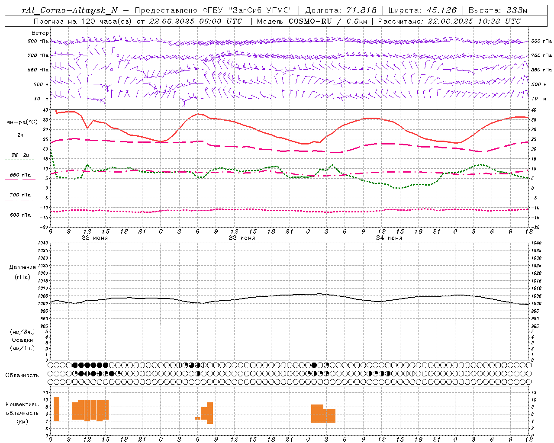This screenshot has width=554, height=443.
Task: Click the Td 2м legend label
Action: pos(20,155)
